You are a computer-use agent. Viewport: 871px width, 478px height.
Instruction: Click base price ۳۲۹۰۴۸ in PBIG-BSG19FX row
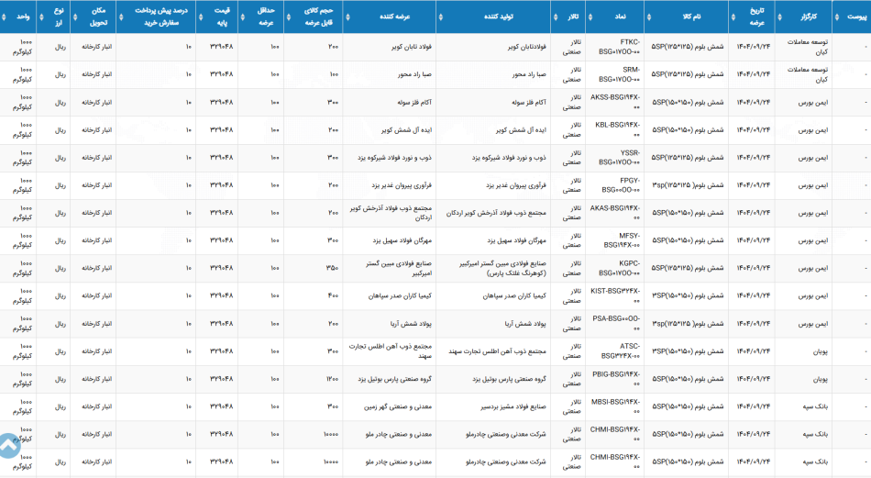click(x=222, y=379)
